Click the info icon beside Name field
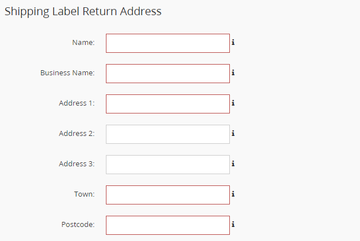 pos(233,42)
